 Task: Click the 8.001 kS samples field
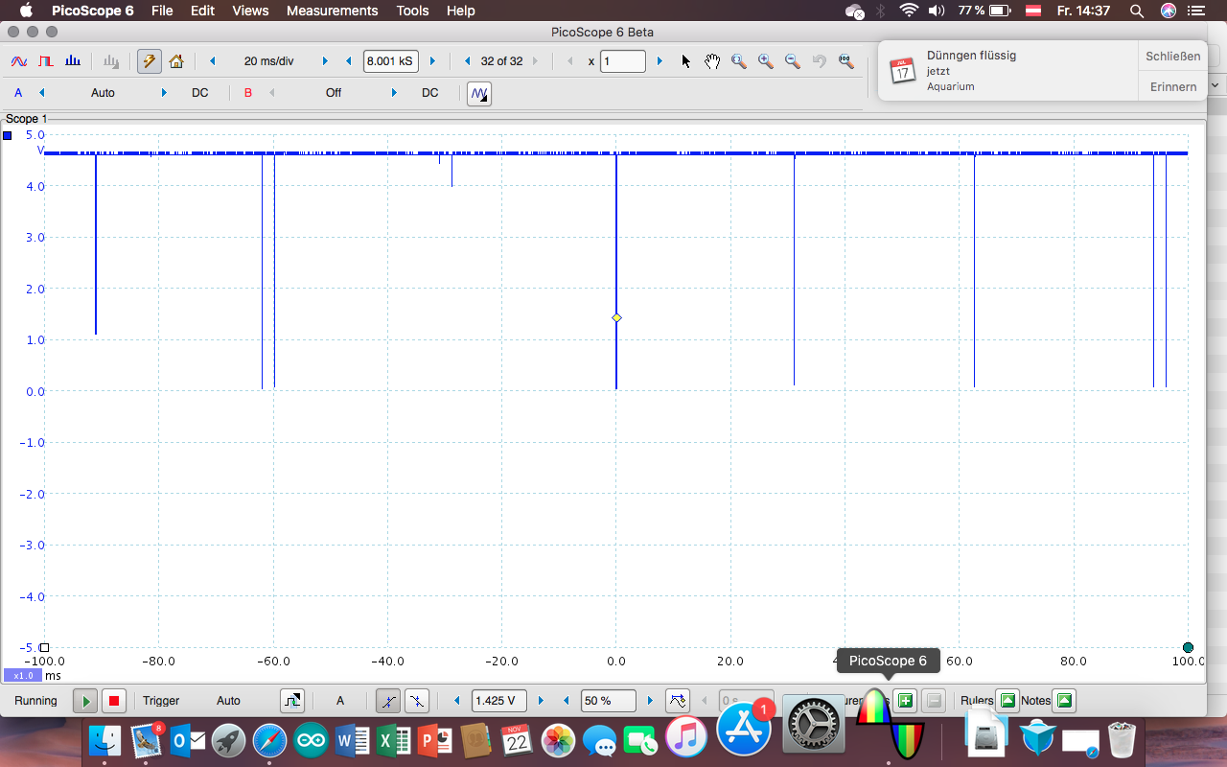[x=391, y=61]
